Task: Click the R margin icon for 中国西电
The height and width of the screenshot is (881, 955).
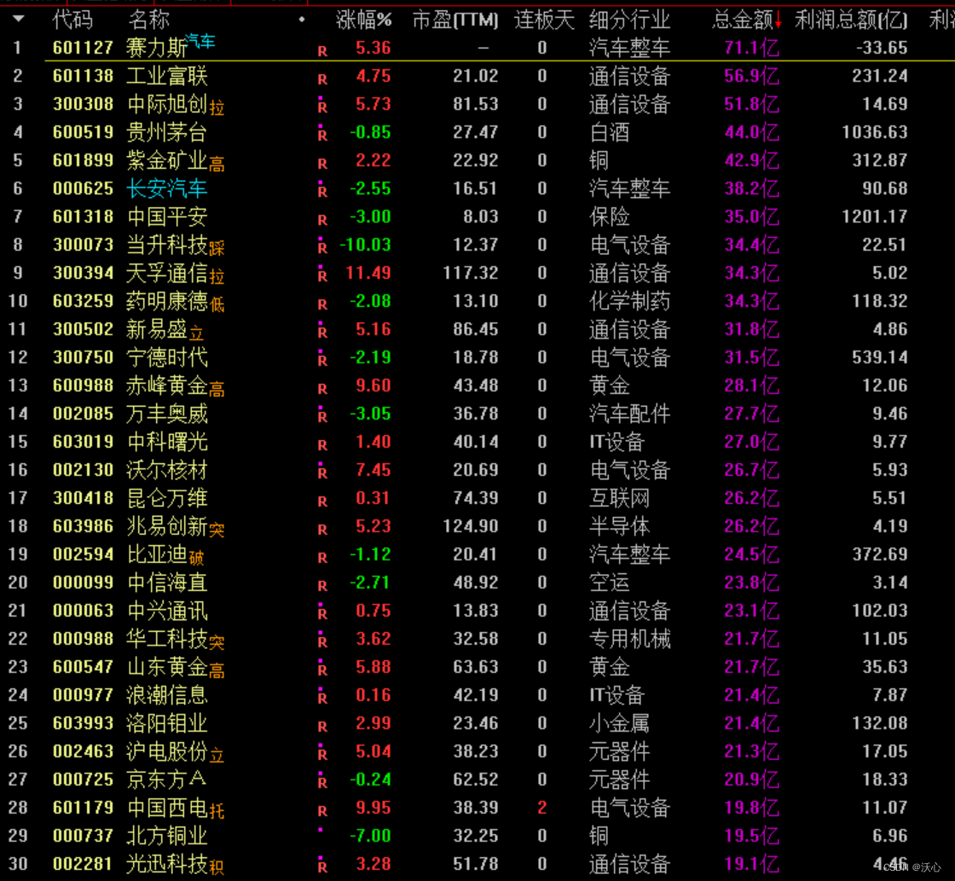Action: coord(322,812)
